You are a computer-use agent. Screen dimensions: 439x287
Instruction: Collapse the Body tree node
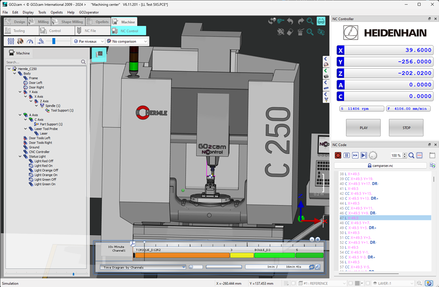[14, 73]
